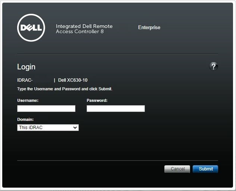Click the Login heading
This screenshot has width=236, height=191.
(26, 67)
